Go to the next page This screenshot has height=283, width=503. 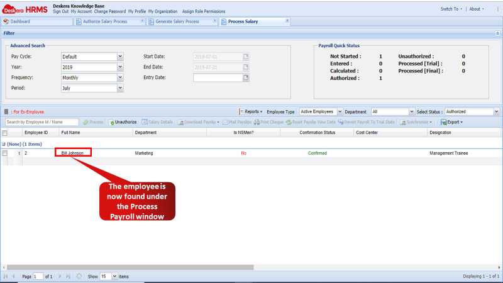tap(60, 276)
